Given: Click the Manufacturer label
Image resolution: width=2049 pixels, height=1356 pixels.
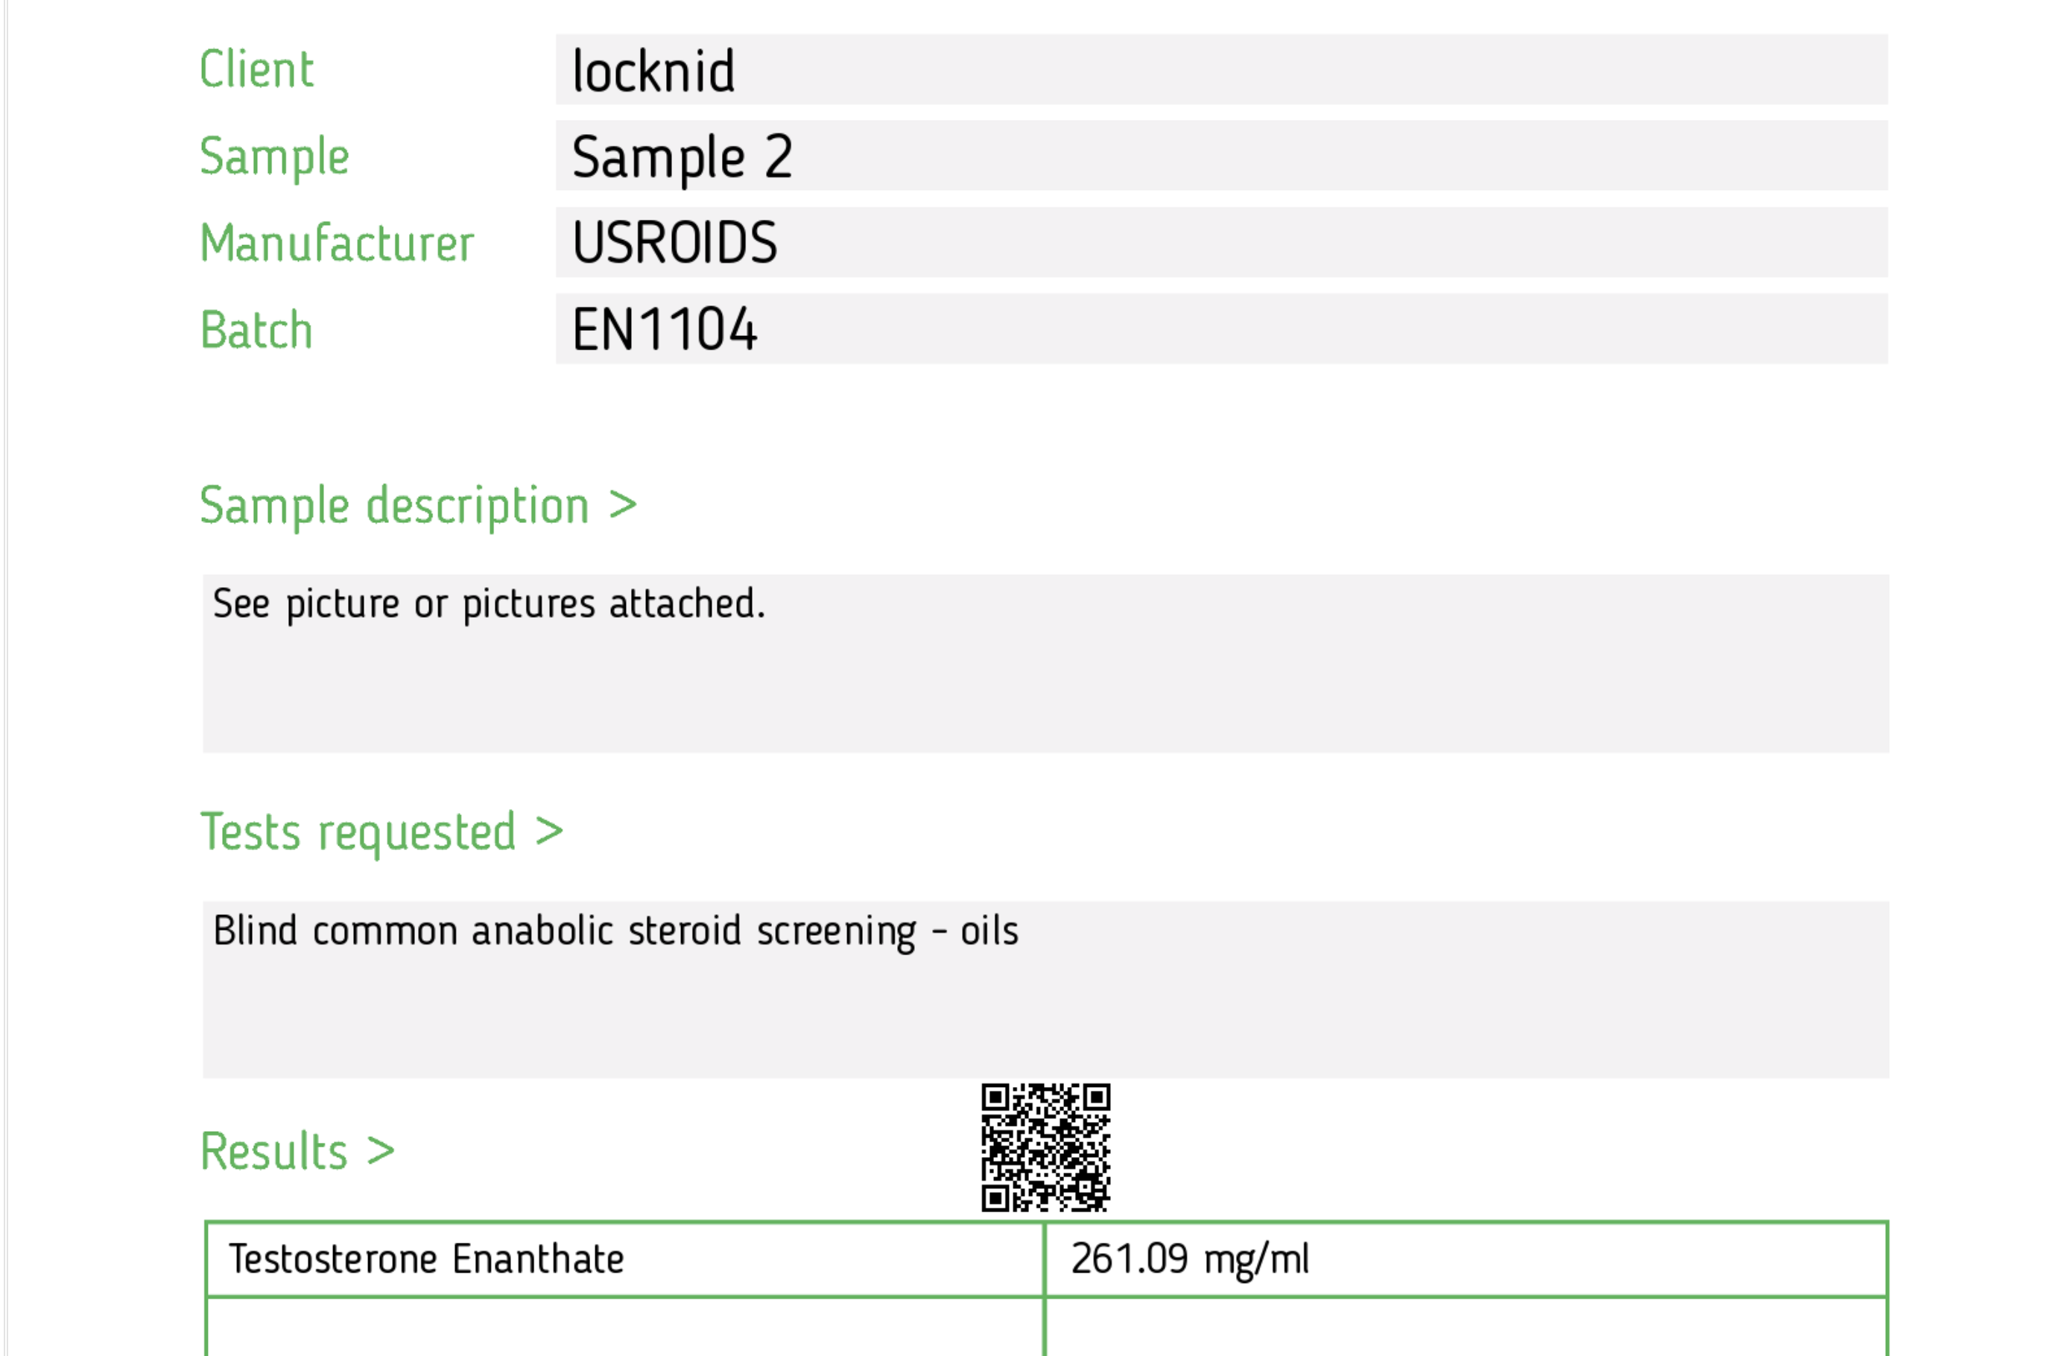Looking at the screenshot, I should click(337, 243).
